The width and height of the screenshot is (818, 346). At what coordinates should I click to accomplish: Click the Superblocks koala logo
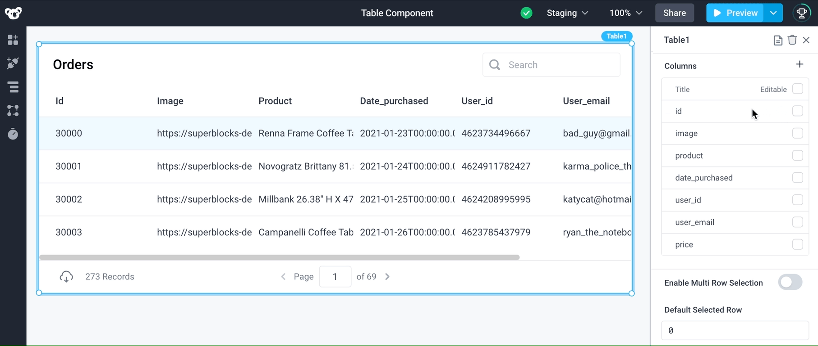coord(13,13)
